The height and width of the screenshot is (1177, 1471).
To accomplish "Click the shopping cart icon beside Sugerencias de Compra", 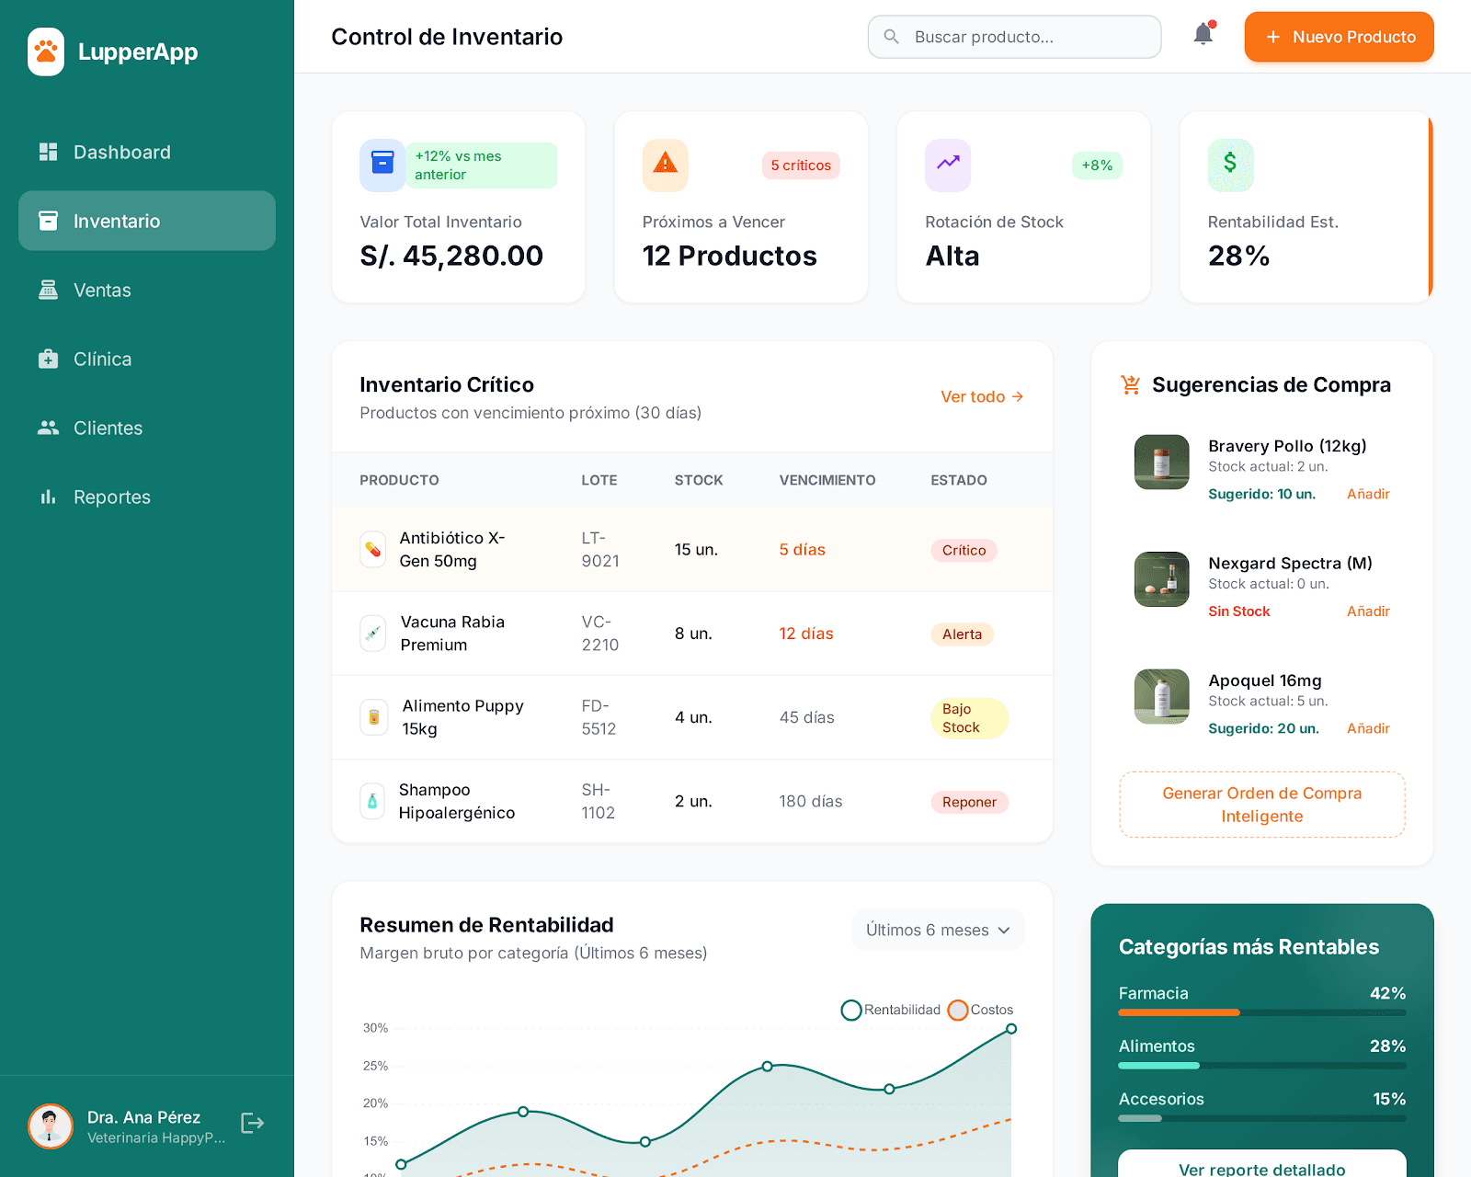I will pos(1129,384).
